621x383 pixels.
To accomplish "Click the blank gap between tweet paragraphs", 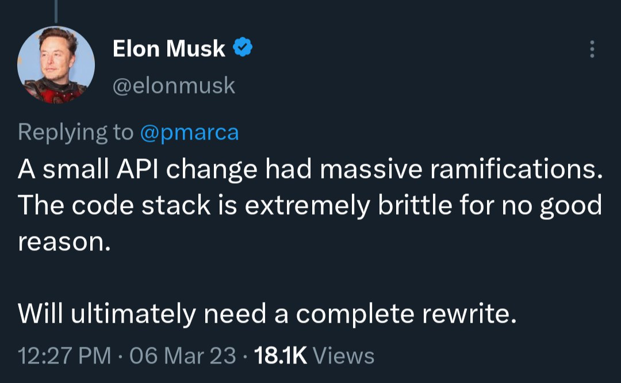I will pos(310,277).
